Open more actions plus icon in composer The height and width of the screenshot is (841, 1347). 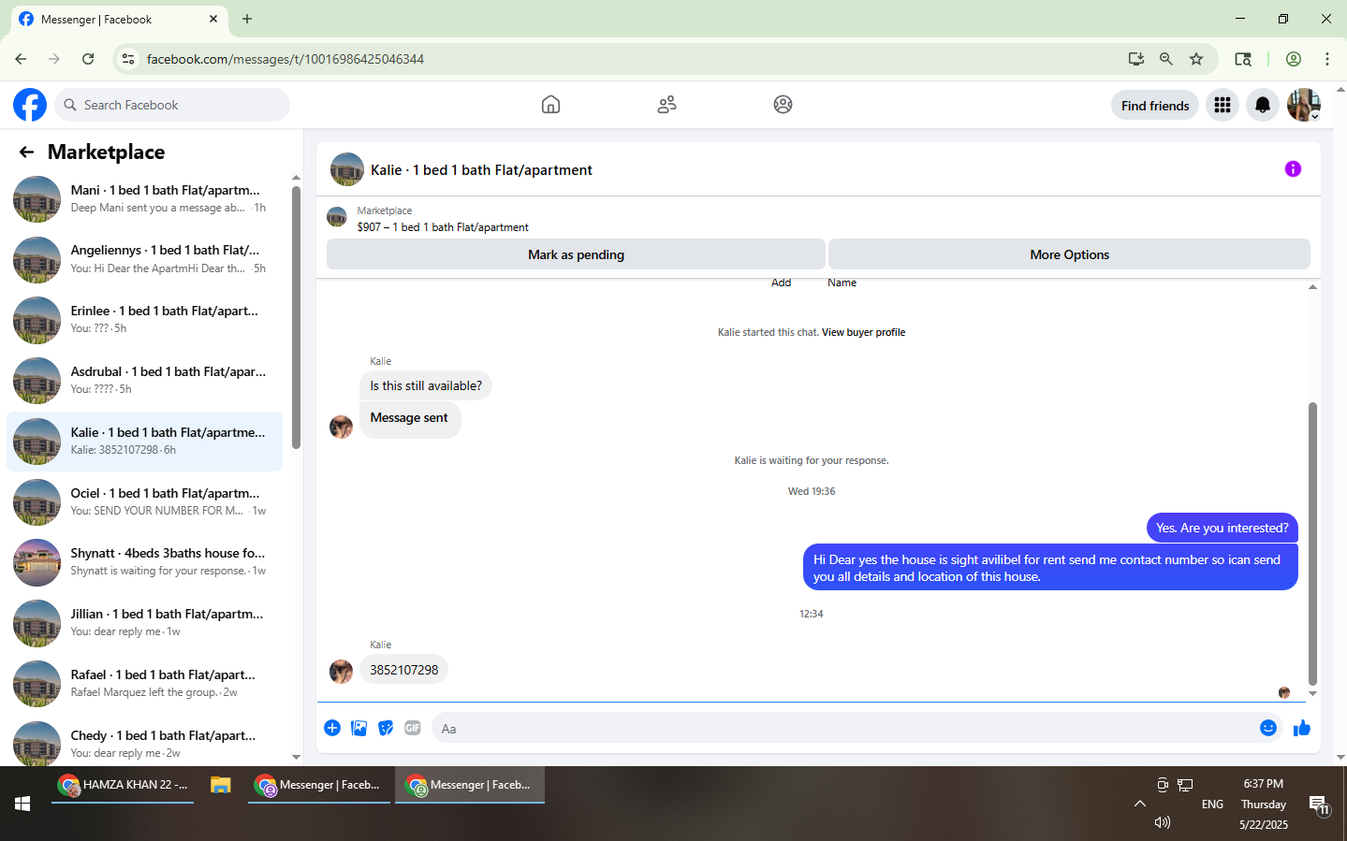[332, 728]
